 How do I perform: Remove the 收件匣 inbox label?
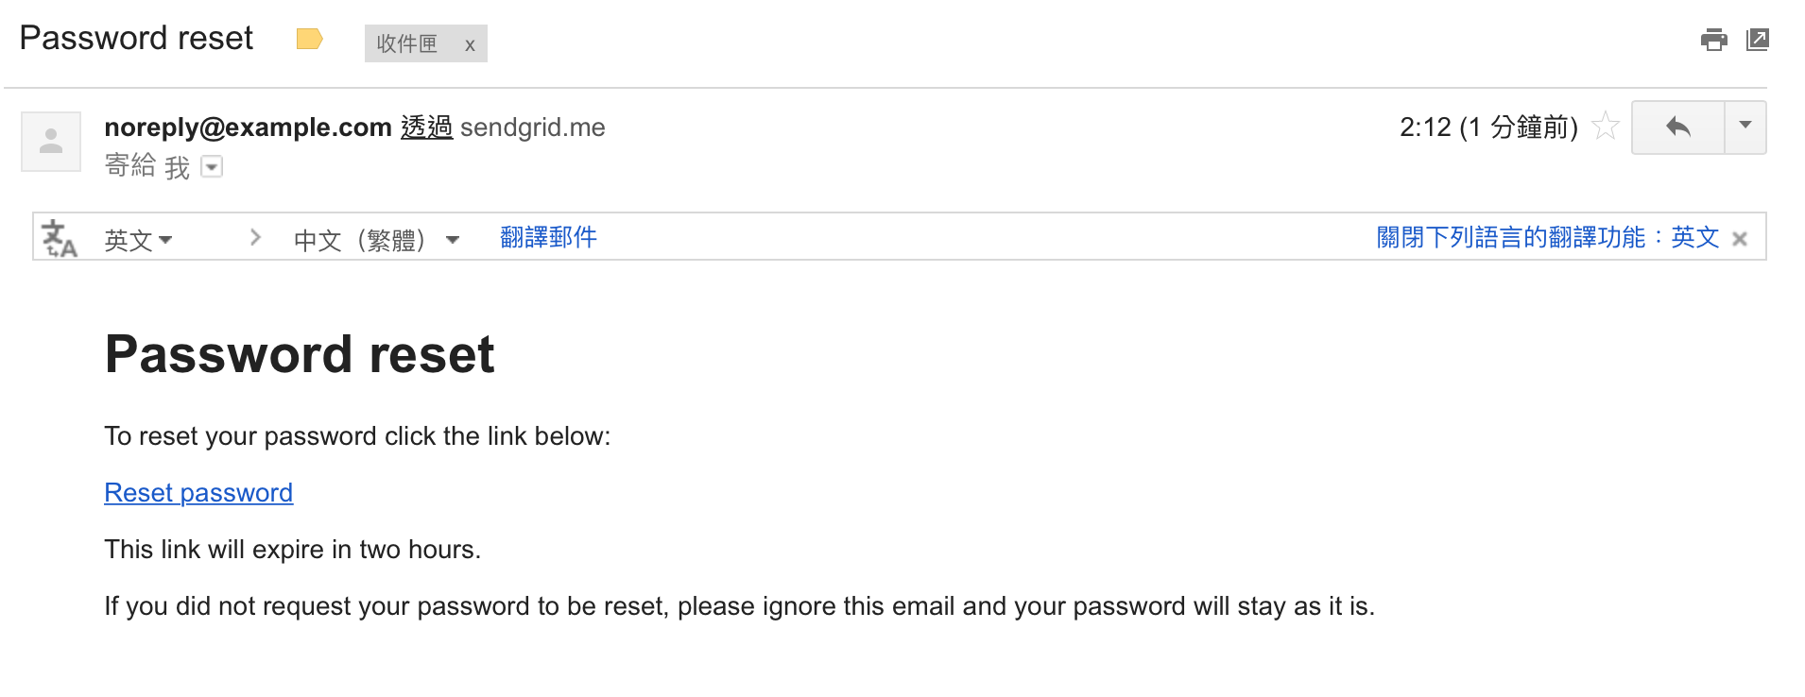point(470,45)
